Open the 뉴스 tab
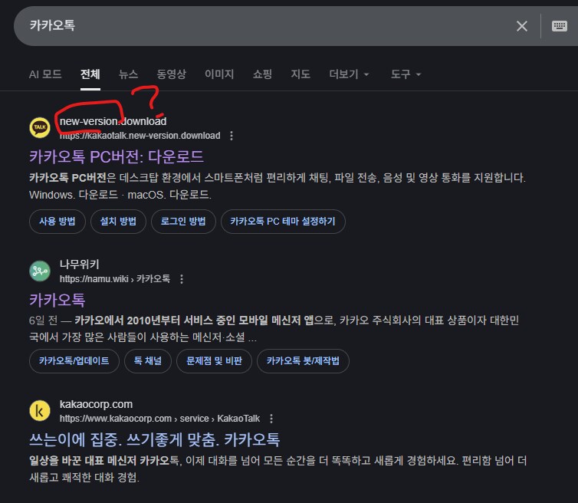 tap(128, 74)
